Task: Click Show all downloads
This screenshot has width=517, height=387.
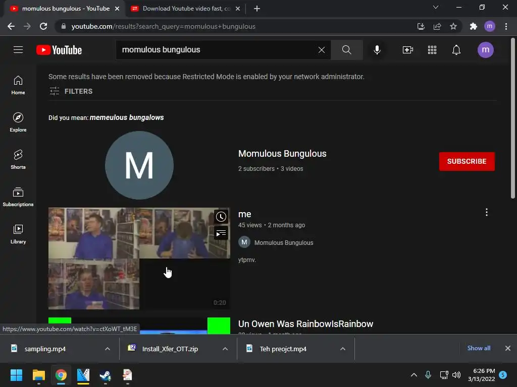Action: click(479, 348)
